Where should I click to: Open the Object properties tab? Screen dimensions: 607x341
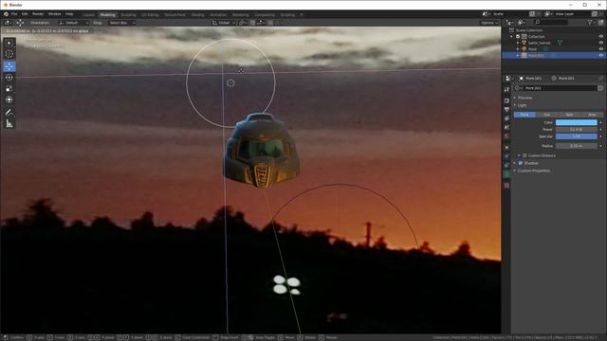pyautogui.click(x=506, y=147)
